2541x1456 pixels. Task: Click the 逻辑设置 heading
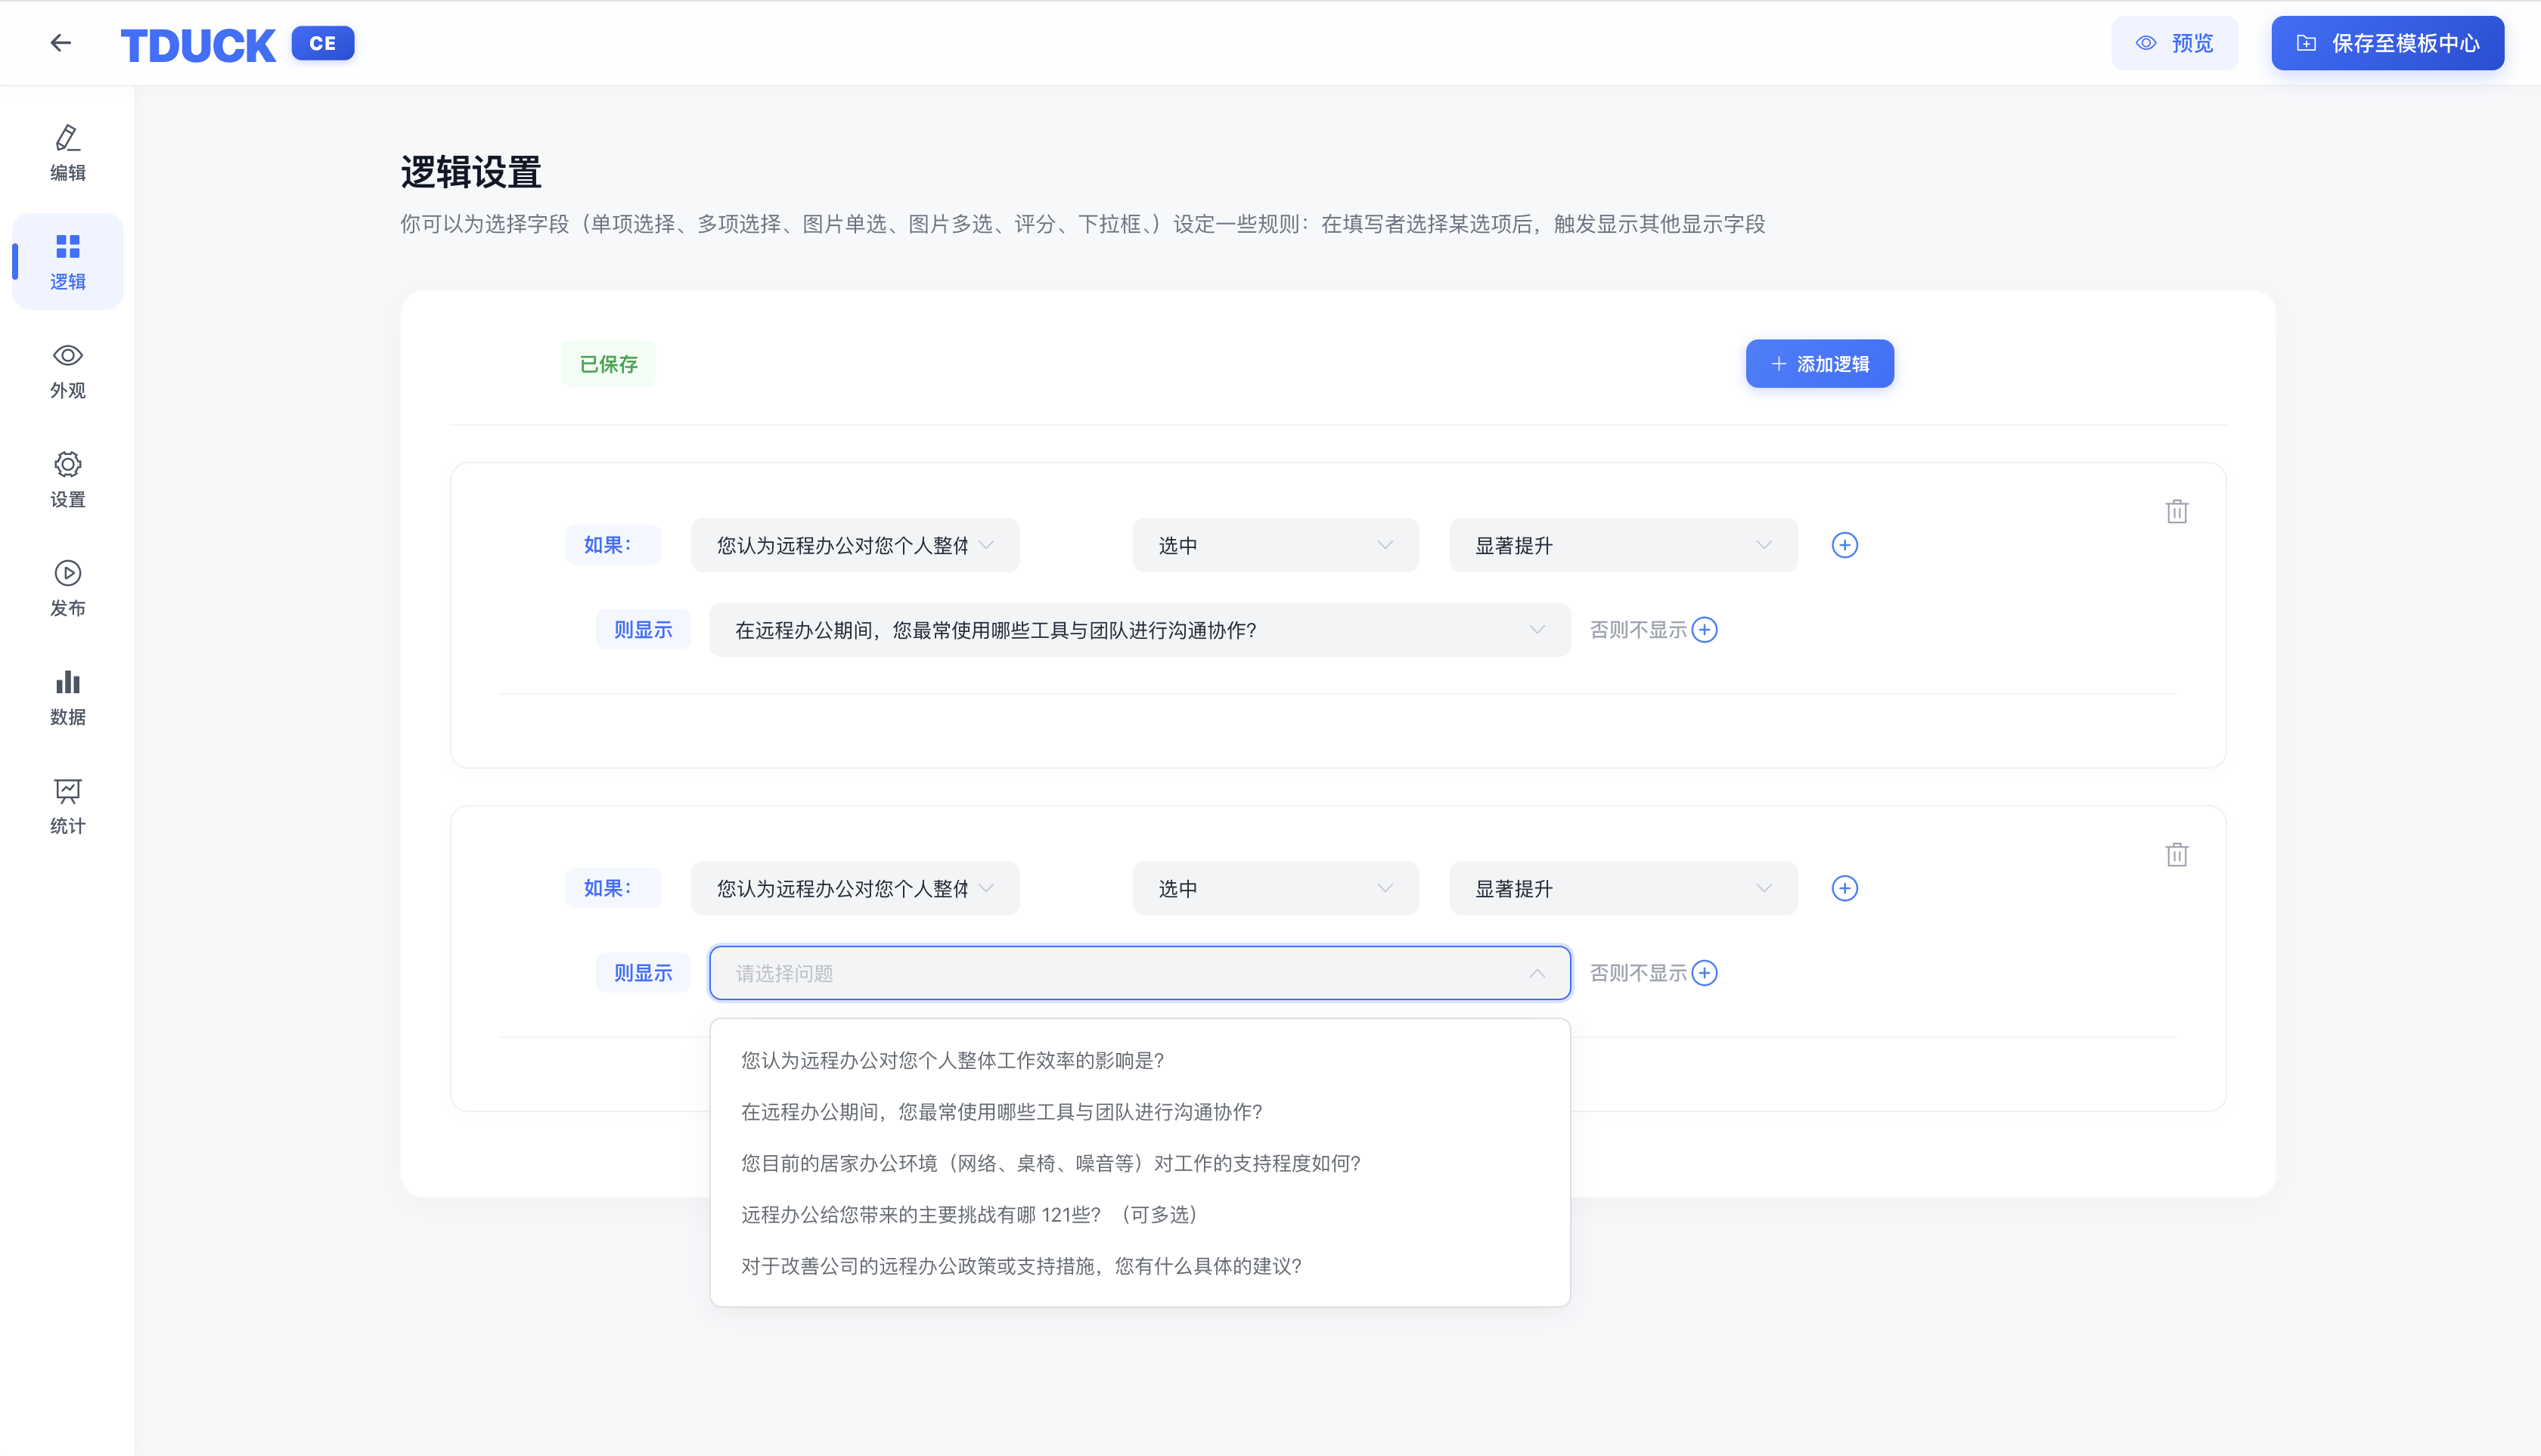click(471, 172)
